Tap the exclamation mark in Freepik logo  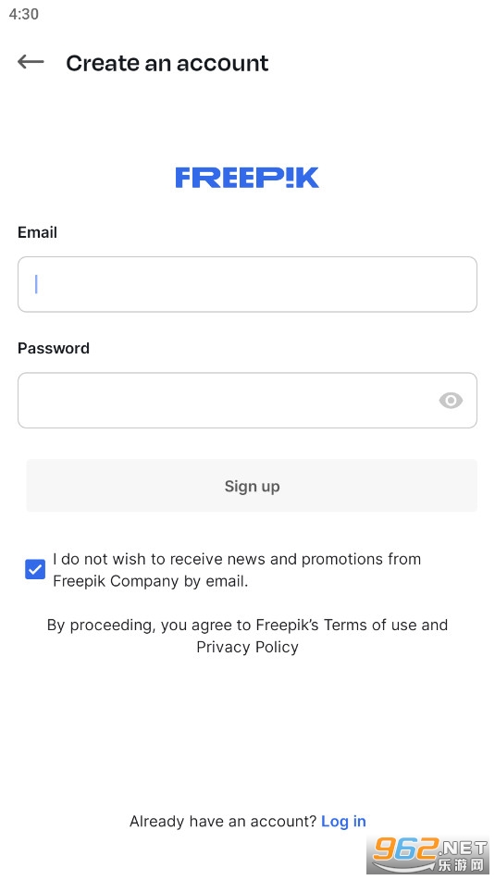[290, 178]
